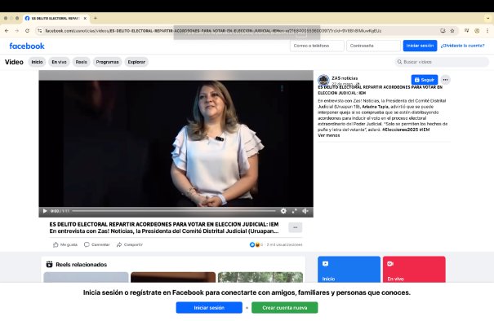Click the video post date under ZAS noticias
This screenshot has width=494, height=321.
(342, 84)
